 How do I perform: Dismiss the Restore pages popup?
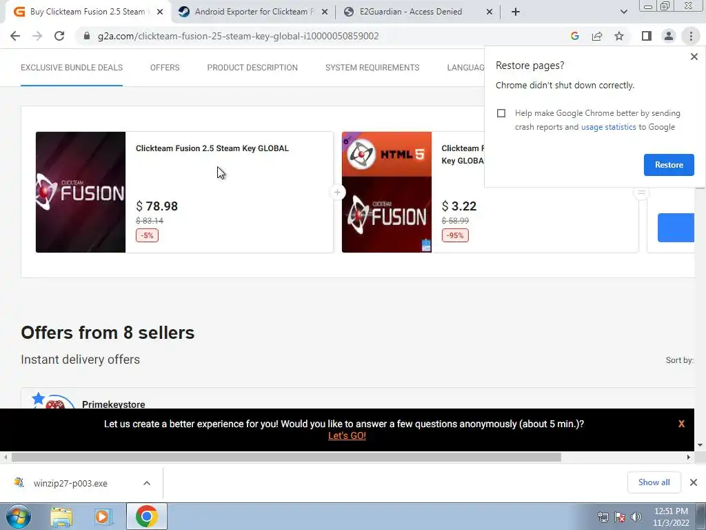tap(694, 57)
